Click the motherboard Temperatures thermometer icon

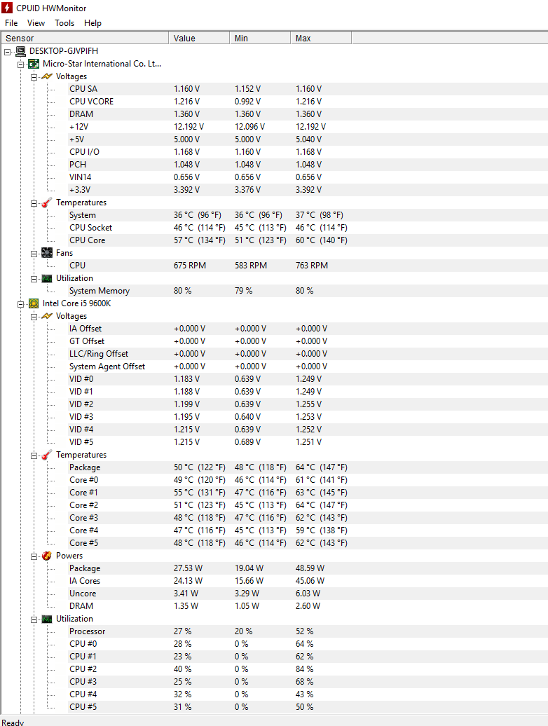pyautogui.click(x=47, y=203)
